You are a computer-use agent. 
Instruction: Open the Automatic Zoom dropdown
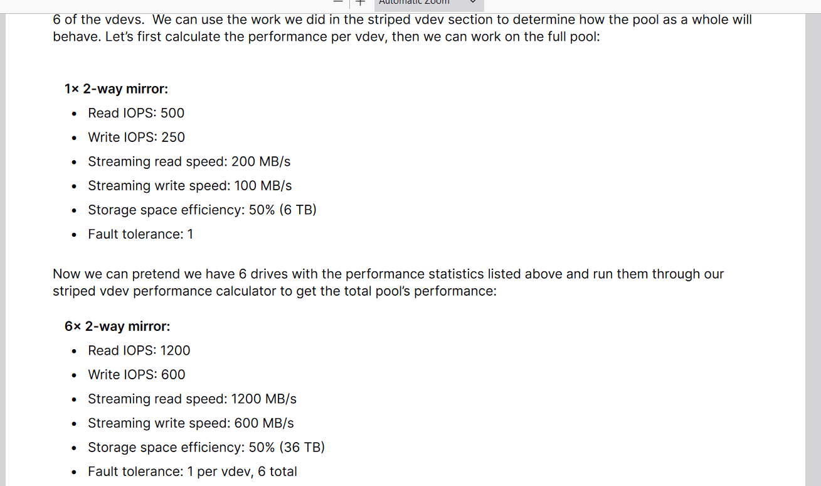click(x=429, y=3)
